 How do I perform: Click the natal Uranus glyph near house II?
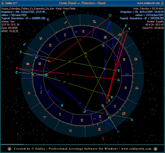coord(62,106)
